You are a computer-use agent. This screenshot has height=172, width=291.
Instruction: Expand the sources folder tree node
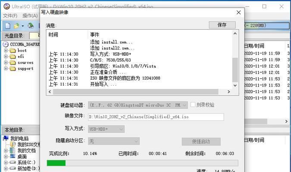pos(6,62)
